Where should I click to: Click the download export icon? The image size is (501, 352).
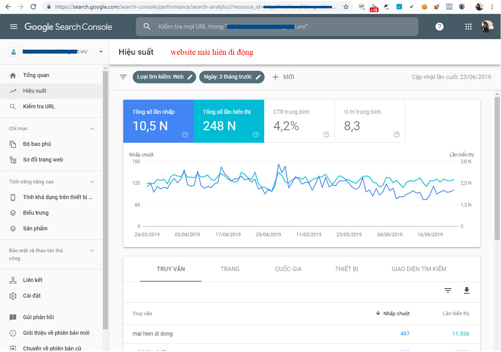point(467,290)
